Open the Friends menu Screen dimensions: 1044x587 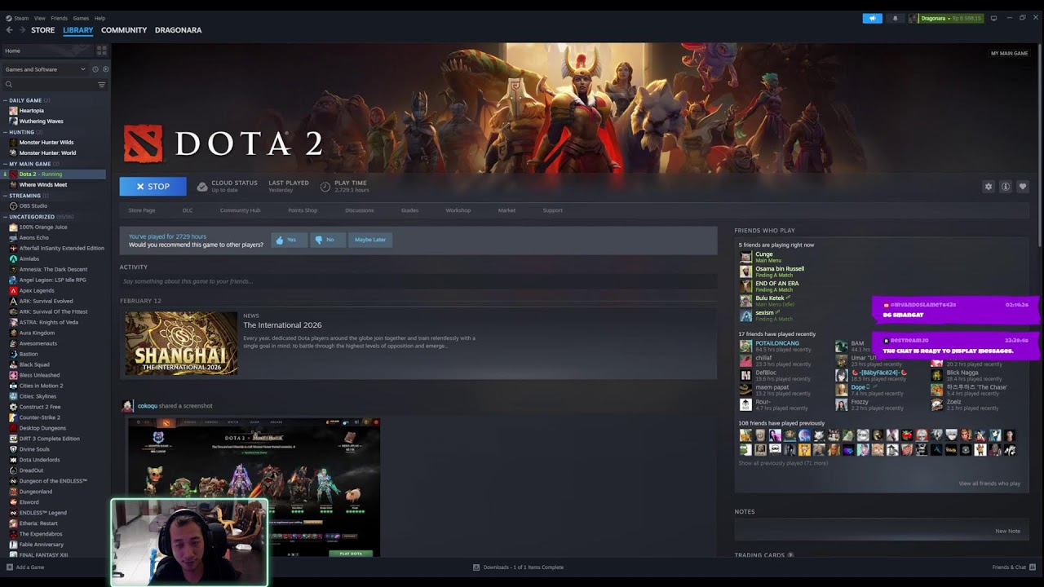(x=60, y=18)
